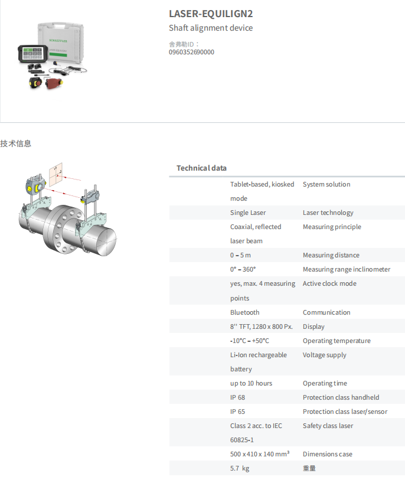Click the 'Measuring principle' label
Screen dimensions: 405x480
[x=332, y=227]
